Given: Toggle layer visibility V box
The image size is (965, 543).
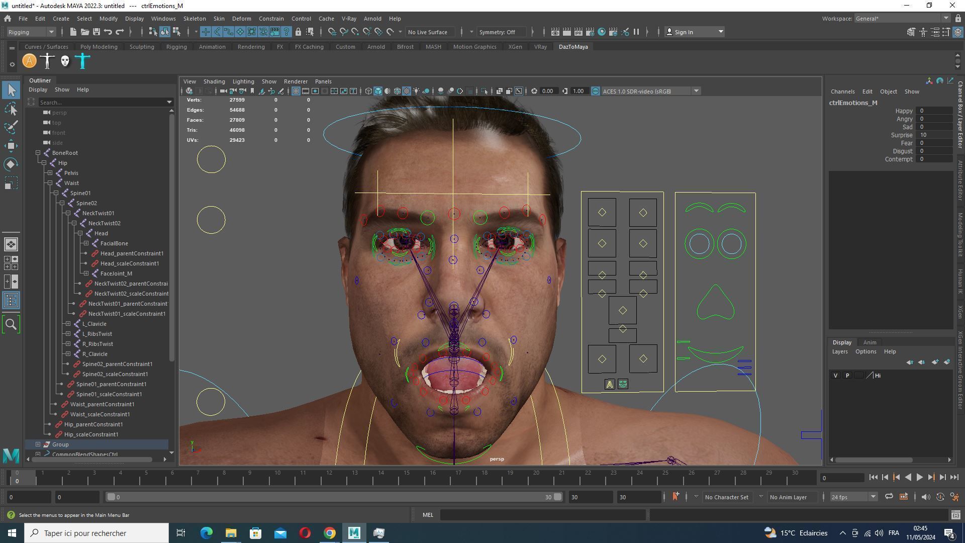Looking at the screenshot, I should click(835, 376).
